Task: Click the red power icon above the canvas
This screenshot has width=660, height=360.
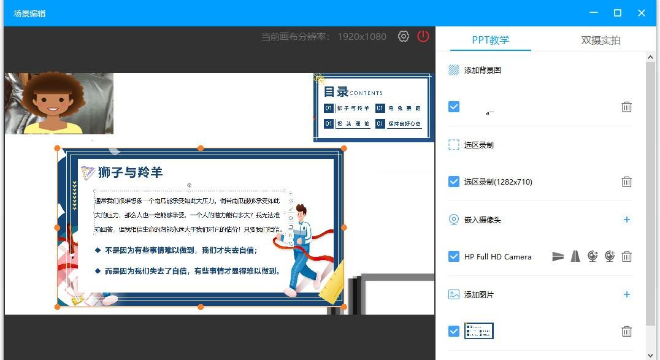Action: click(423, 36)
